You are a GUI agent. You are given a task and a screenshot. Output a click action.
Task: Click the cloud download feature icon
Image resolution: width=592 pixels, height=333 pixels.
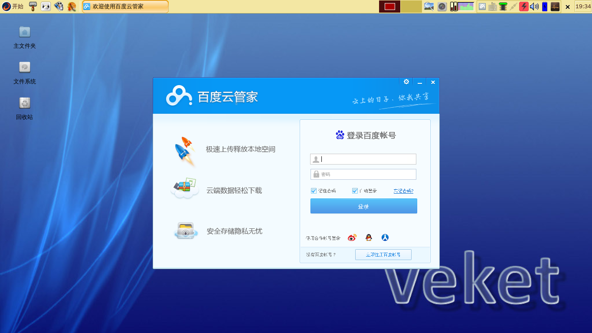tap(184, 188)
